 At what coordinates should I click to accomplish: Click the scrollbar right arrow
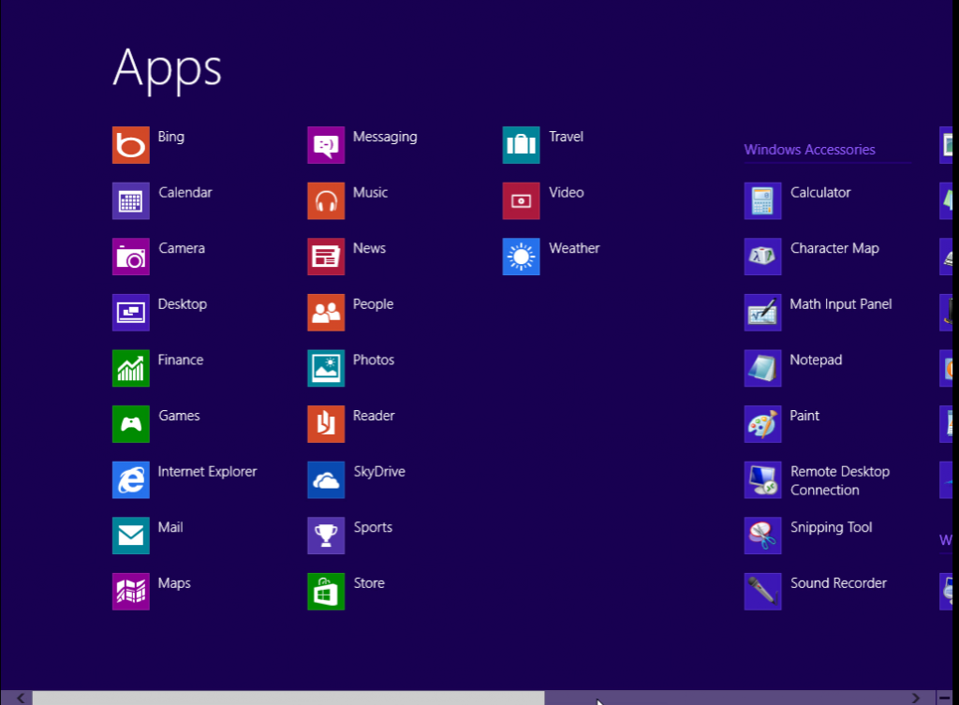click(x=916, y=698)
